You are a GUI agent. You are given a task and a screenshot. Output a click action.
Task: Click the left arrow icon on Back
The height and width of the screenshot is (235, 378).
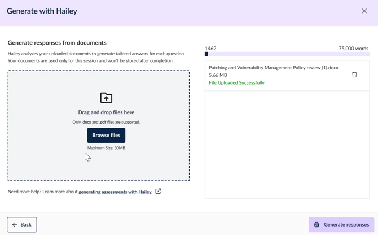coord(15,225)
